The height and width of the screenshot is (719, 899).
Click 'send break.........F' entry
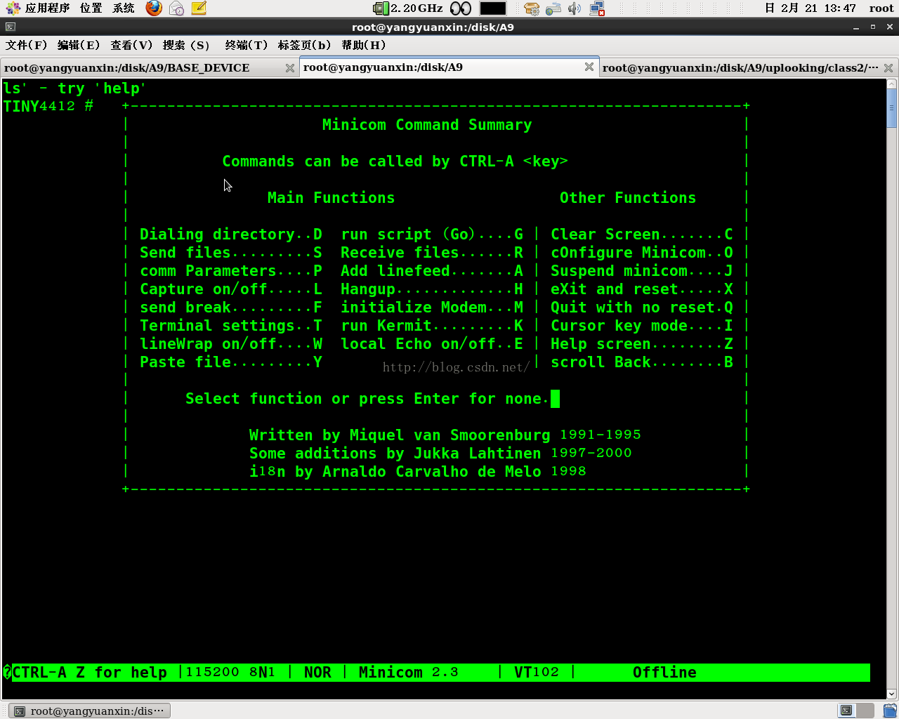231,308
